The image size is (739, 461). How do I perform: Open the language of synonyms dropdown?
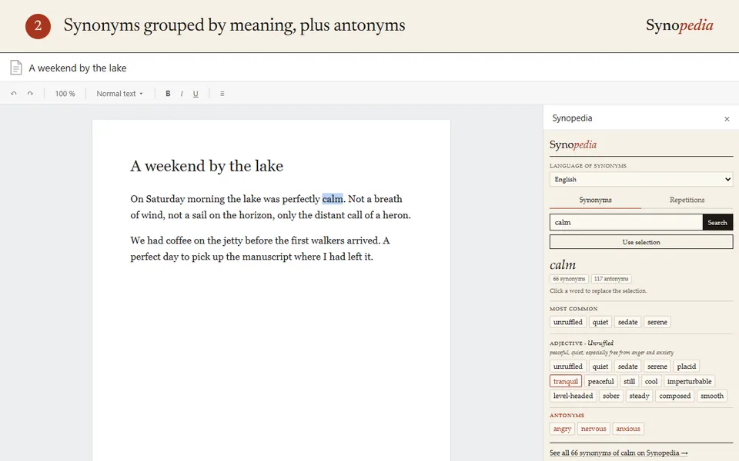[x=641, y=179]
